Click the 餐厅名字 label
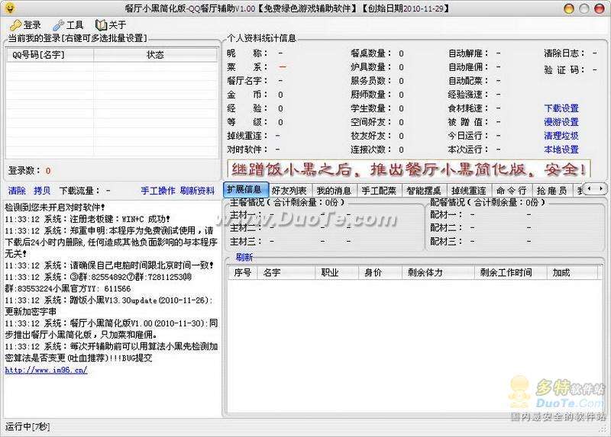The height and width of the screenshot is (437, 611). pyautogui.click(x=247, y=81)
